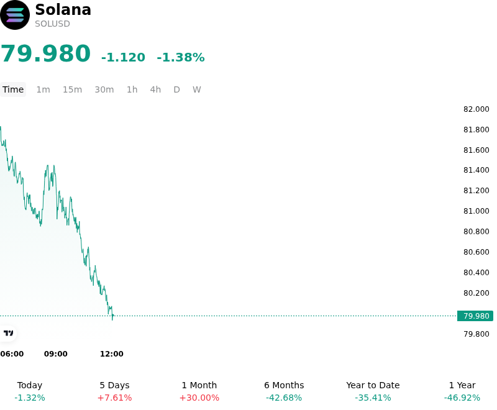The height and width of the screenshot is (410, 497).
Task: Select the 15m time interval
Action: (x=72, y=89)
